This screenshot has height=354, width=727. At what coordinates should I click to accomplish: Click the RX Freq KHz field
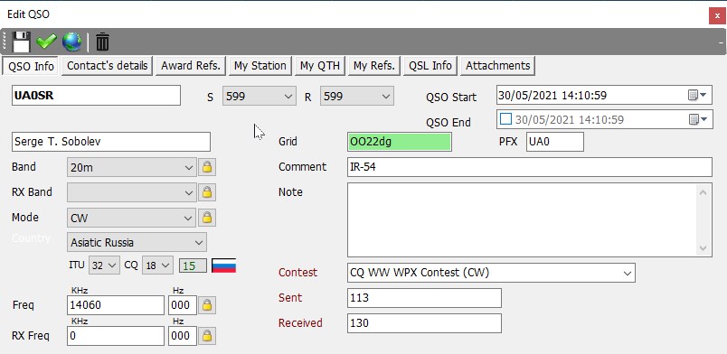[x=116, y=336]
